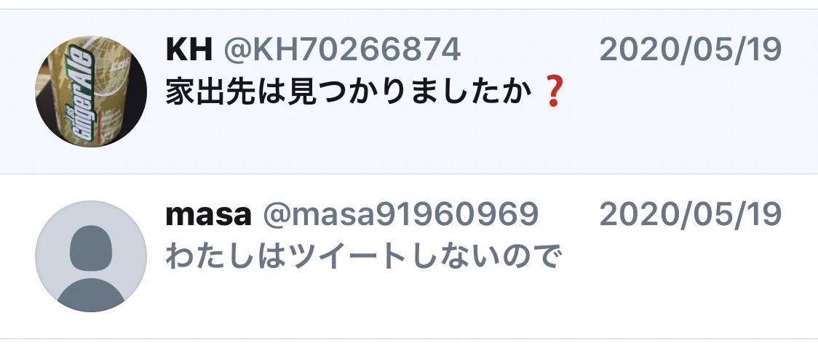
Task: Select the highlighted KH conversation row
Action: [x=409, y=91]
